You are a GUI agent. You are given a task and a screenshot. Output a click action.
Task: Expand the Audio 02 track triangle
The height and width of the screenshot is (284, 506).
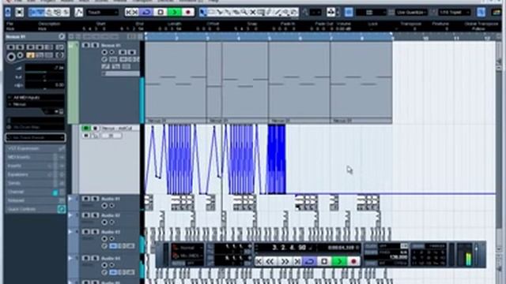click(70, 215)
